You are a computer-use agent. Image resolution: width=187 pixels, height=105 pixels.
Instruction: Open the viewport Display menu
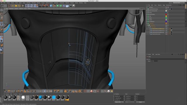[x=16, y=8]
